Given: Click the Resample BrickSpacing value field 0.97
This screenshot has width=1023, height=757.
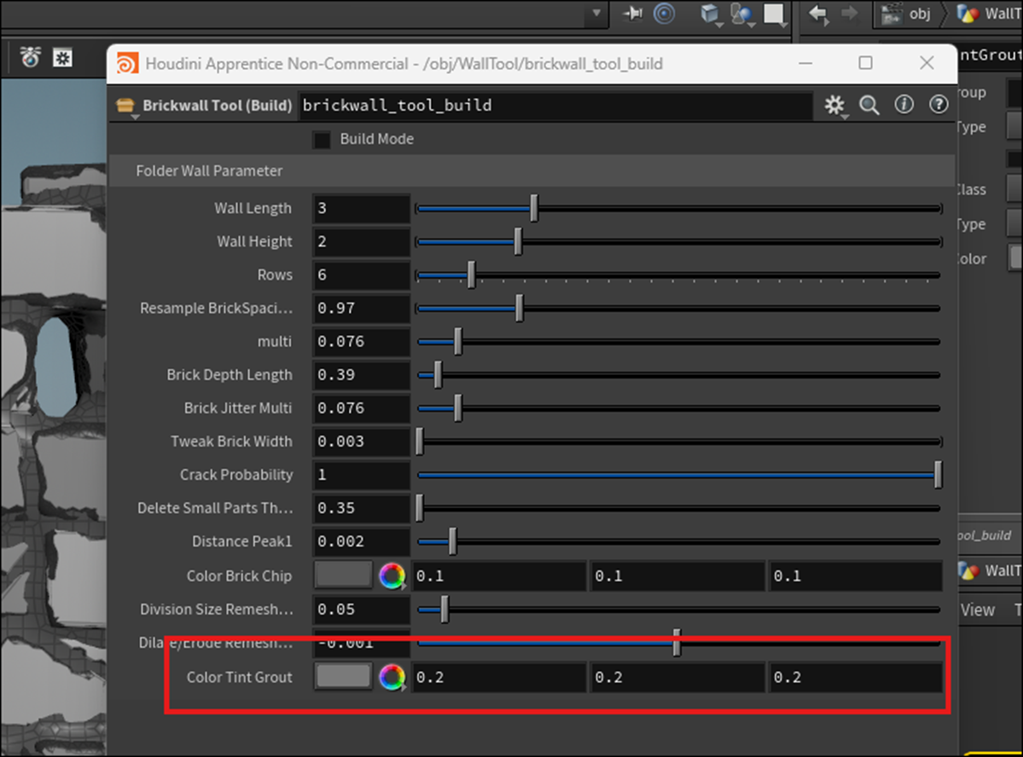Looking at the screenshot, I should point(362,308).
